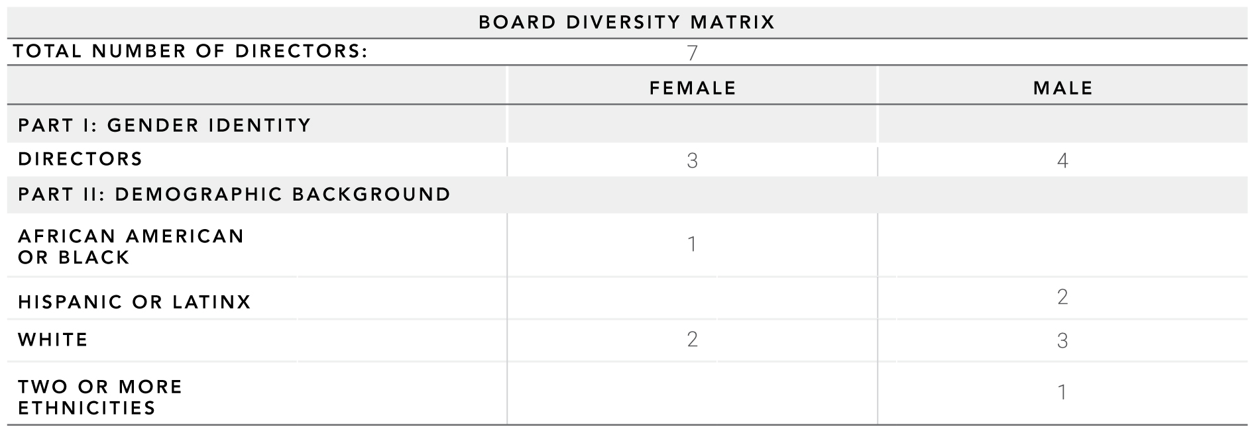The width and height of the screenshot is (1254, 431).
Task: Click Part II: Demographic Background heading
Action: (234, 194)
